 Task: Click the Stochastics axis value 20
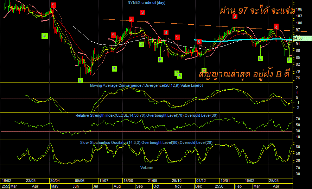tap(298, 161)
